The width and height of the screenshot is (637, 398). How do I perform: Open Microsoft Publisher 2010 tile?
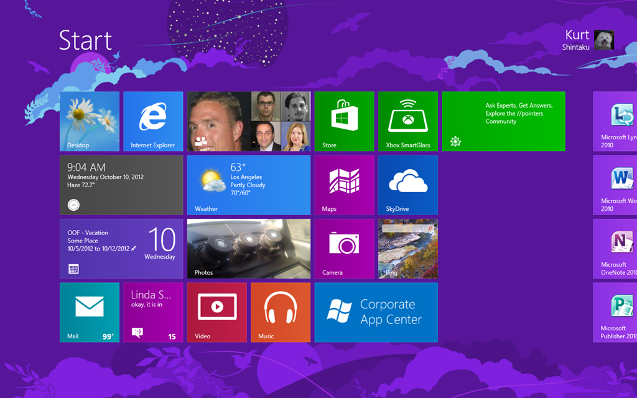coord(616,312)
